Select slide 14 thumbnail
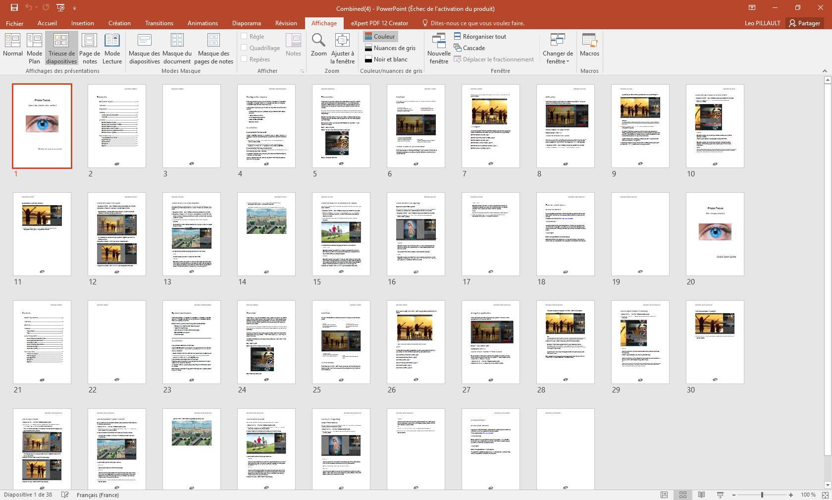The width and height of the screenshot is (832, 500). (266, 234)
